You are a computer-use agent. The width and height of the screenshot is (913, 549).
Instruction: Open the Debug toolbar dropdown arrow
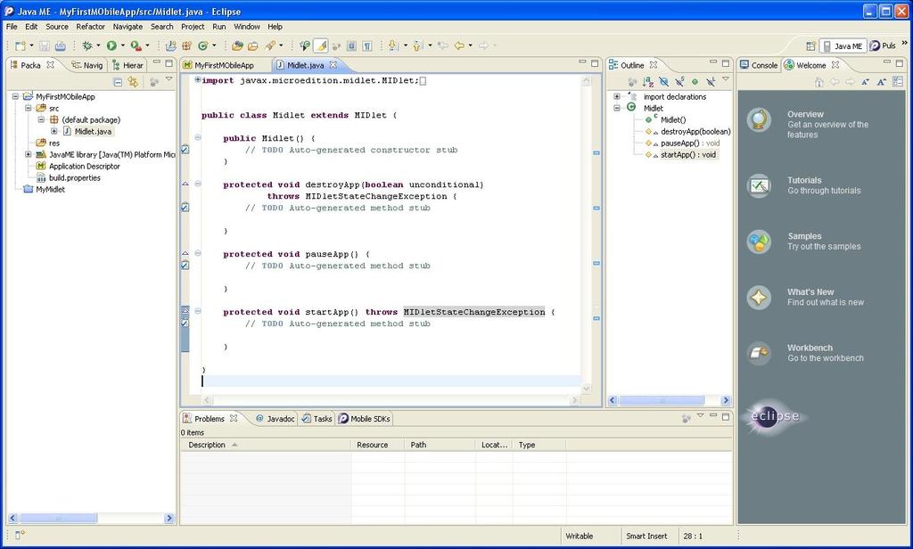pos(98,45)
